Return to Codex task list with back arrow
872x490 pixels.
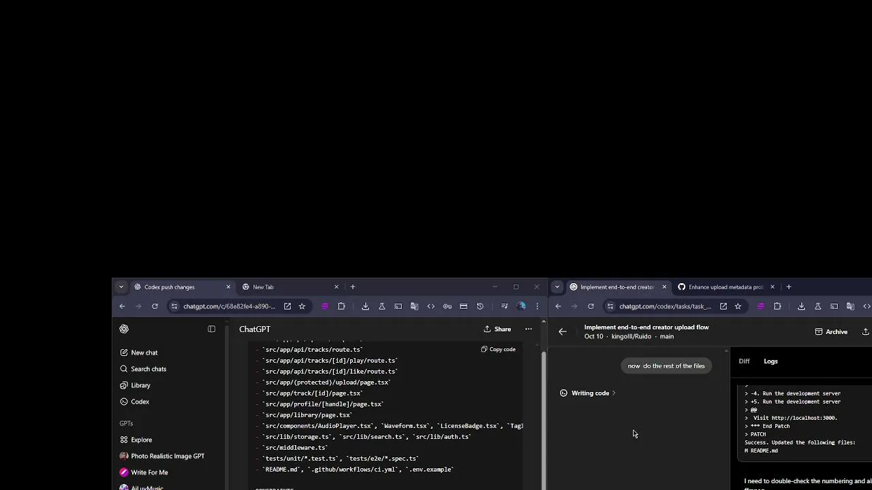(x=563, y=331)
